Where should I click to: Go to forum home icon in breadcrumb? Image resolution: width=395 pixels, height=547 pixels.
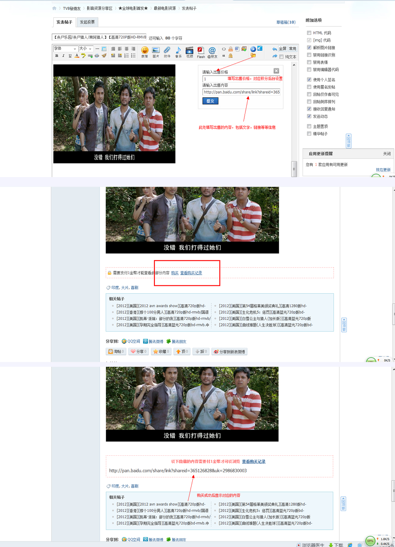coord(54,8)
